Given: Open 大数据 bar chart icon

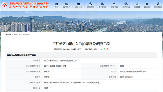Looking at the screenshot, I should point(137,4).
